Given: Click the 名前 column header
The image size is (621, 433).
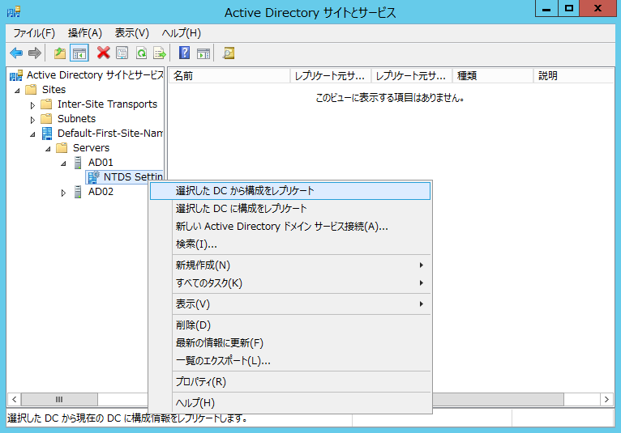Looking at the screenshot, I should pos(227,76).
